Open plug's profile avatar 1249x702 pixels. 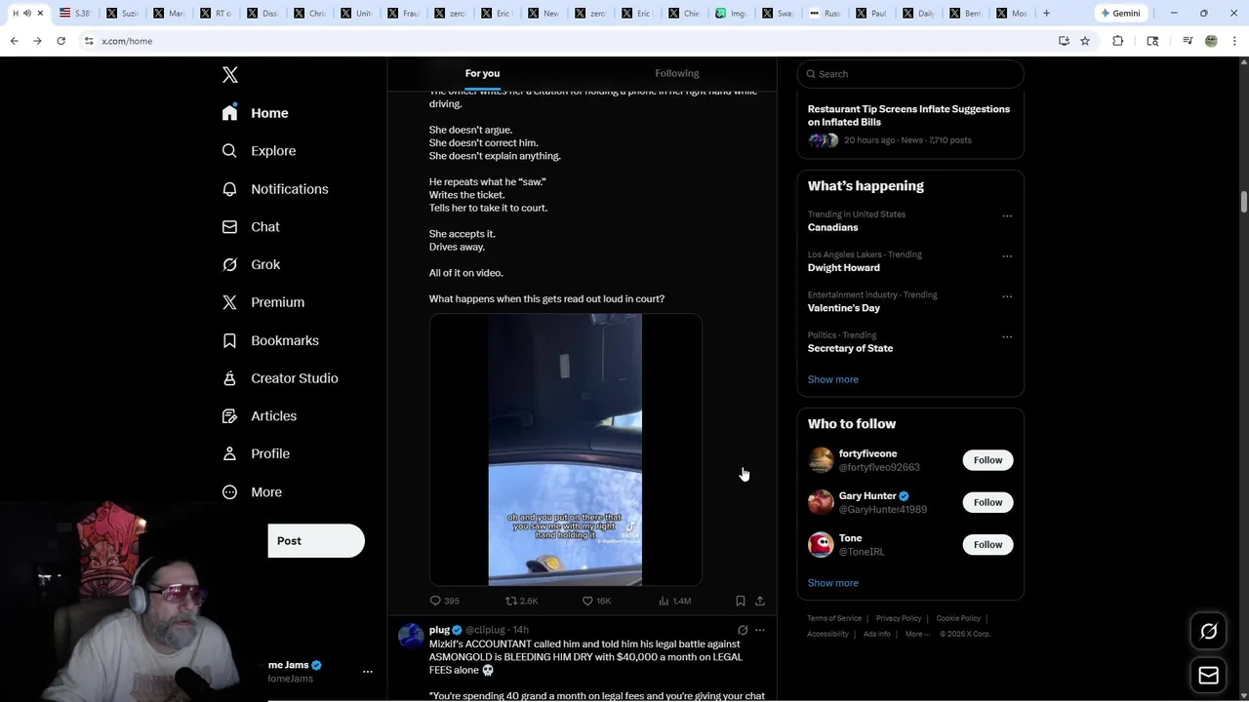point(411,636)
